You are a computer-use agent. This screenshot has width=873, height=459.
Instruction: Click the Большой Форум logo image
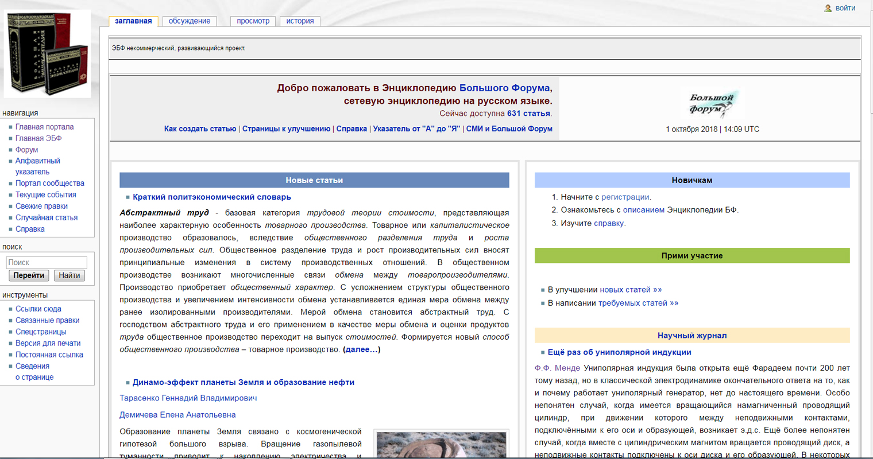(712, 104)
